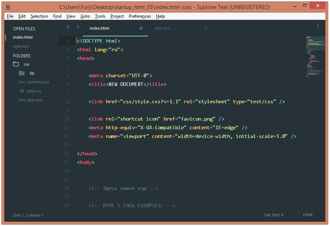This screenshot has width=330, height=226.
Task: Click the DOCTYPE html declaration line
Action: click(x=99, y=41)
